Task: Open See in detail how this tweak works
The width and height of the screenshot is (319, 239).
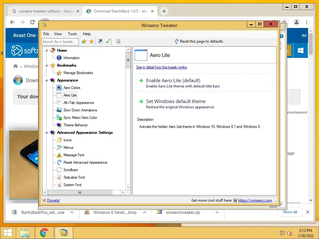Action: click(161, 67)
